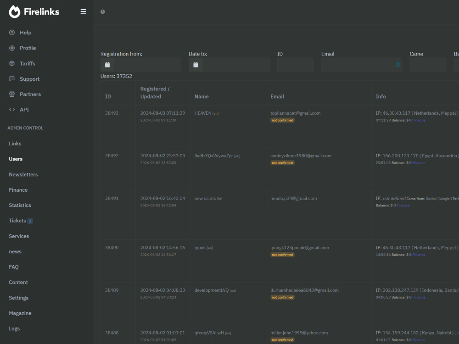
Task: Go to the Tariffs page
Action: pyautogui.click(x=28, y=63)
